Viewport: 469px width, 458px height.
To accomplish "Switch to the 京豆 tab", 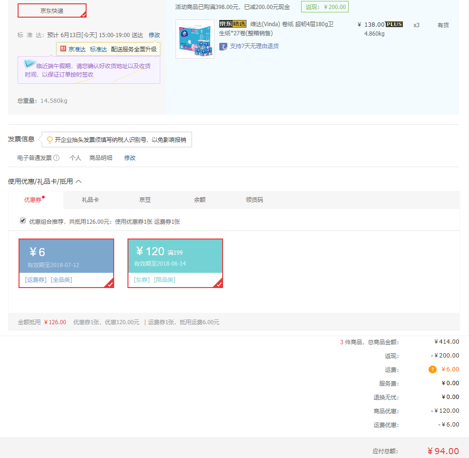I will click(x=145, y=199).
